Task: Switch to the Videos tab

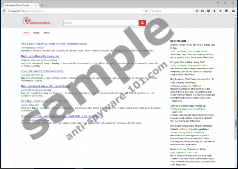Action: (46, 33)
